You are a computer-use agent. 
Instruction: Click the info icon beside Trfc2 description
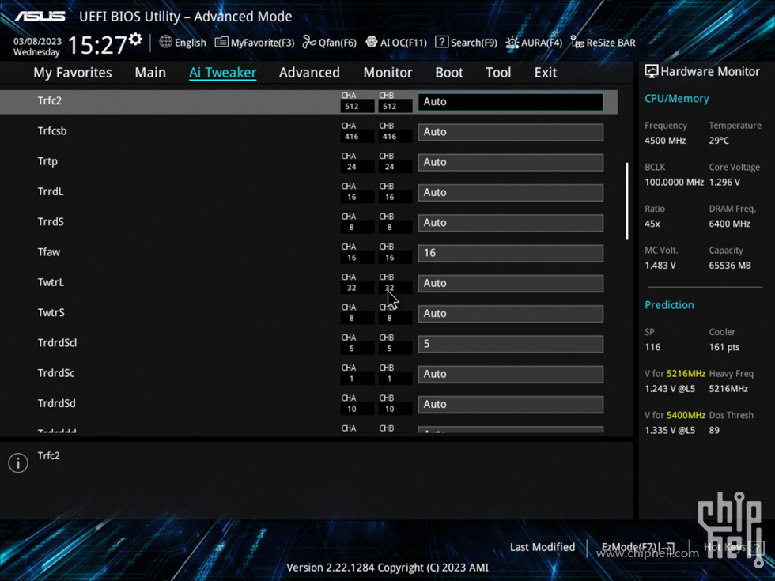coord(18,463)
